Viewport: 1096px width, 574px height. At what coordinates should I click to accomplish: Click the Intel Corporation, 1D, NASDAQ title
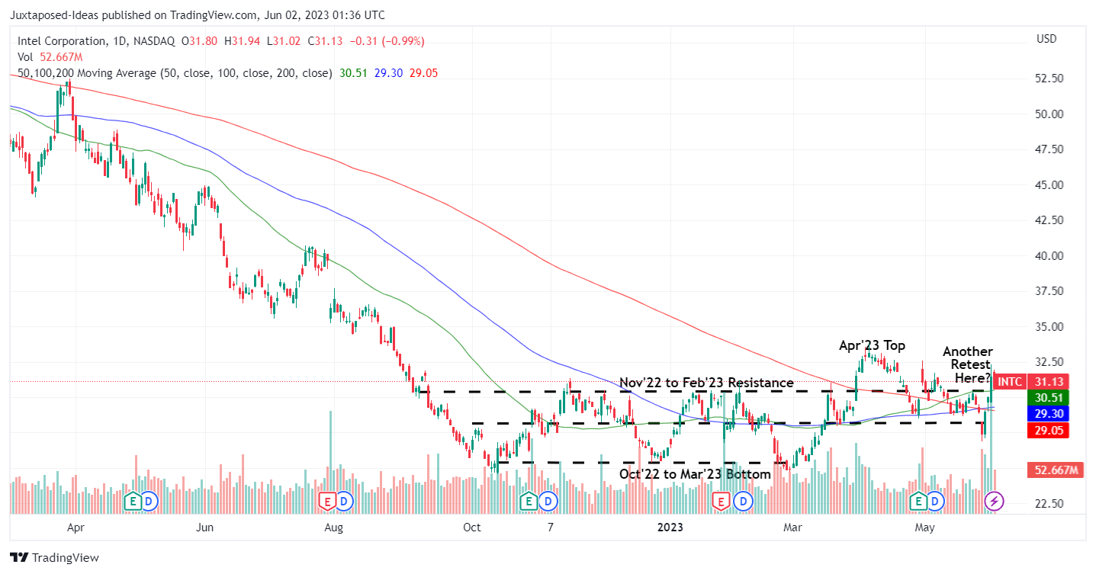(97, 41)
